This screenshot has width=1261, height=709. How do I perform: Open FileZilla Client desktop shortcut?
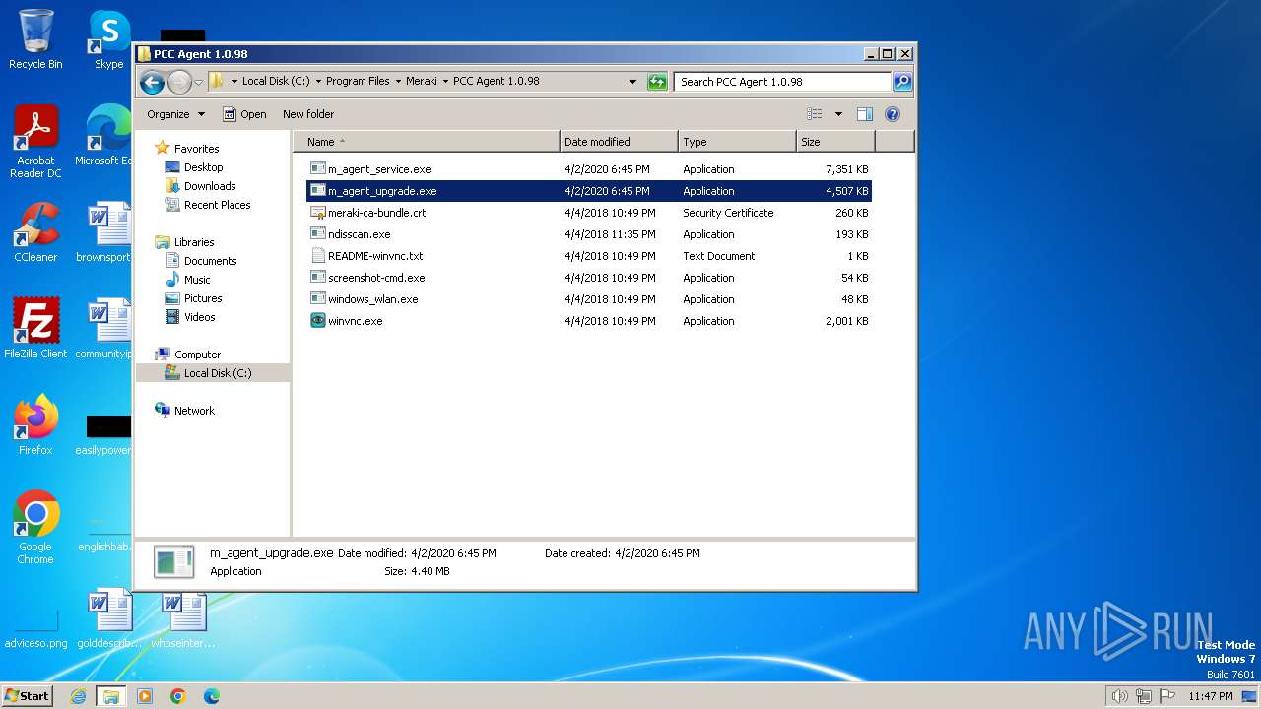35,329
